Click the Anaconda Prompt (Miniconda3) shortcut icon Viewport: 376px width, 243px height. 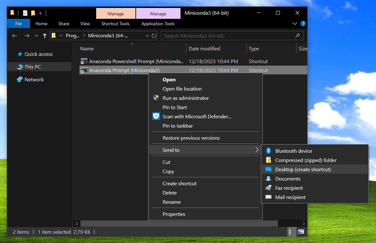pos(84,70)
